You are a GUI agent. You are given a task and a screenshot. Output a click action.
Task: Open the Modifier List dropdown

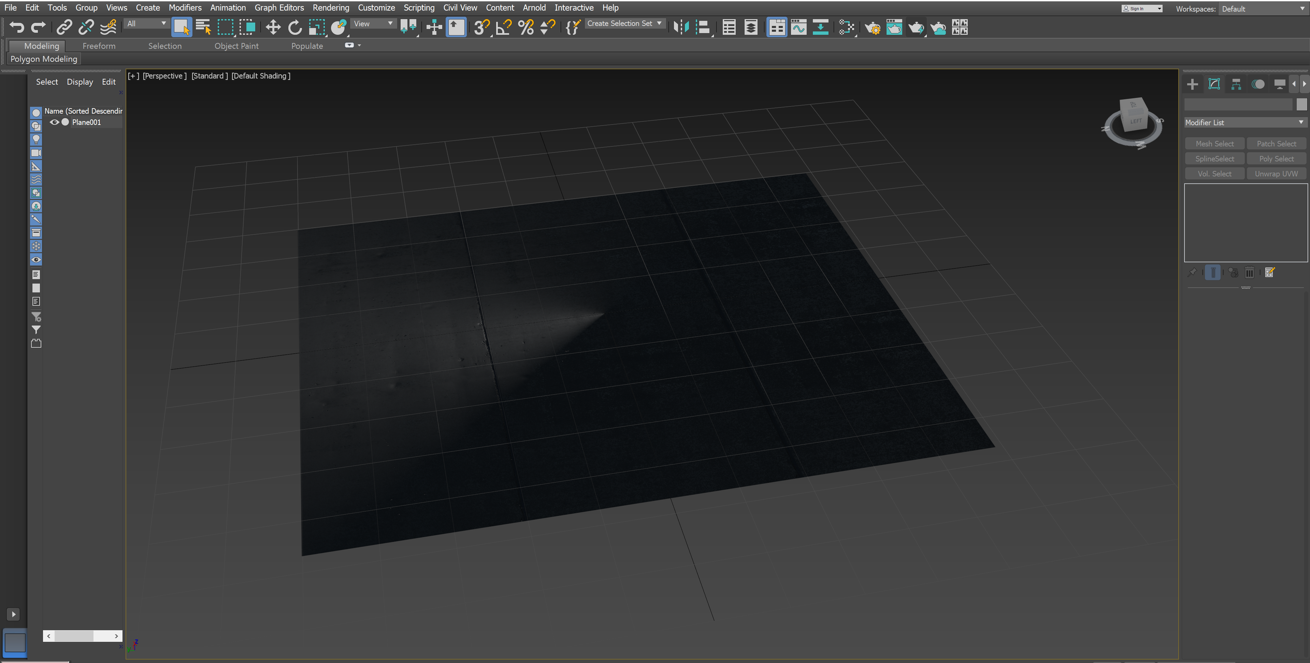coord(1244,122)
